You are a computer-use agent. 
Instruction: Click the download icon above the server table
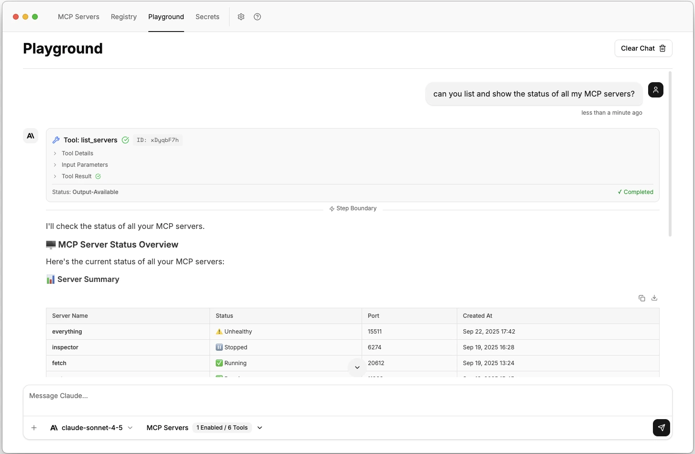point(654,298)
